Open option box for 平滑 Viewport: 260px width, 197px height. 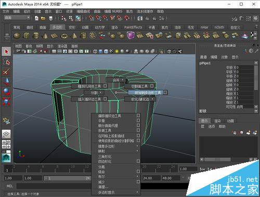(138, 120)
